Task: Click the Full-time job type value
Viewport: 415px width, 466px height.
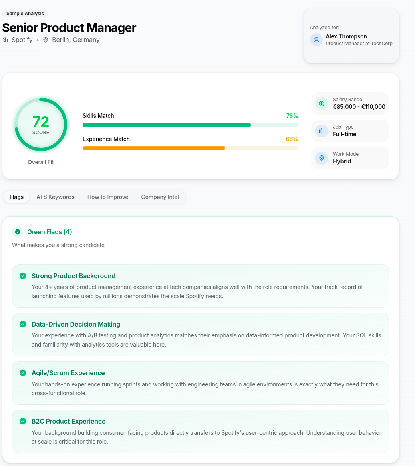Action: coord(344,134)
